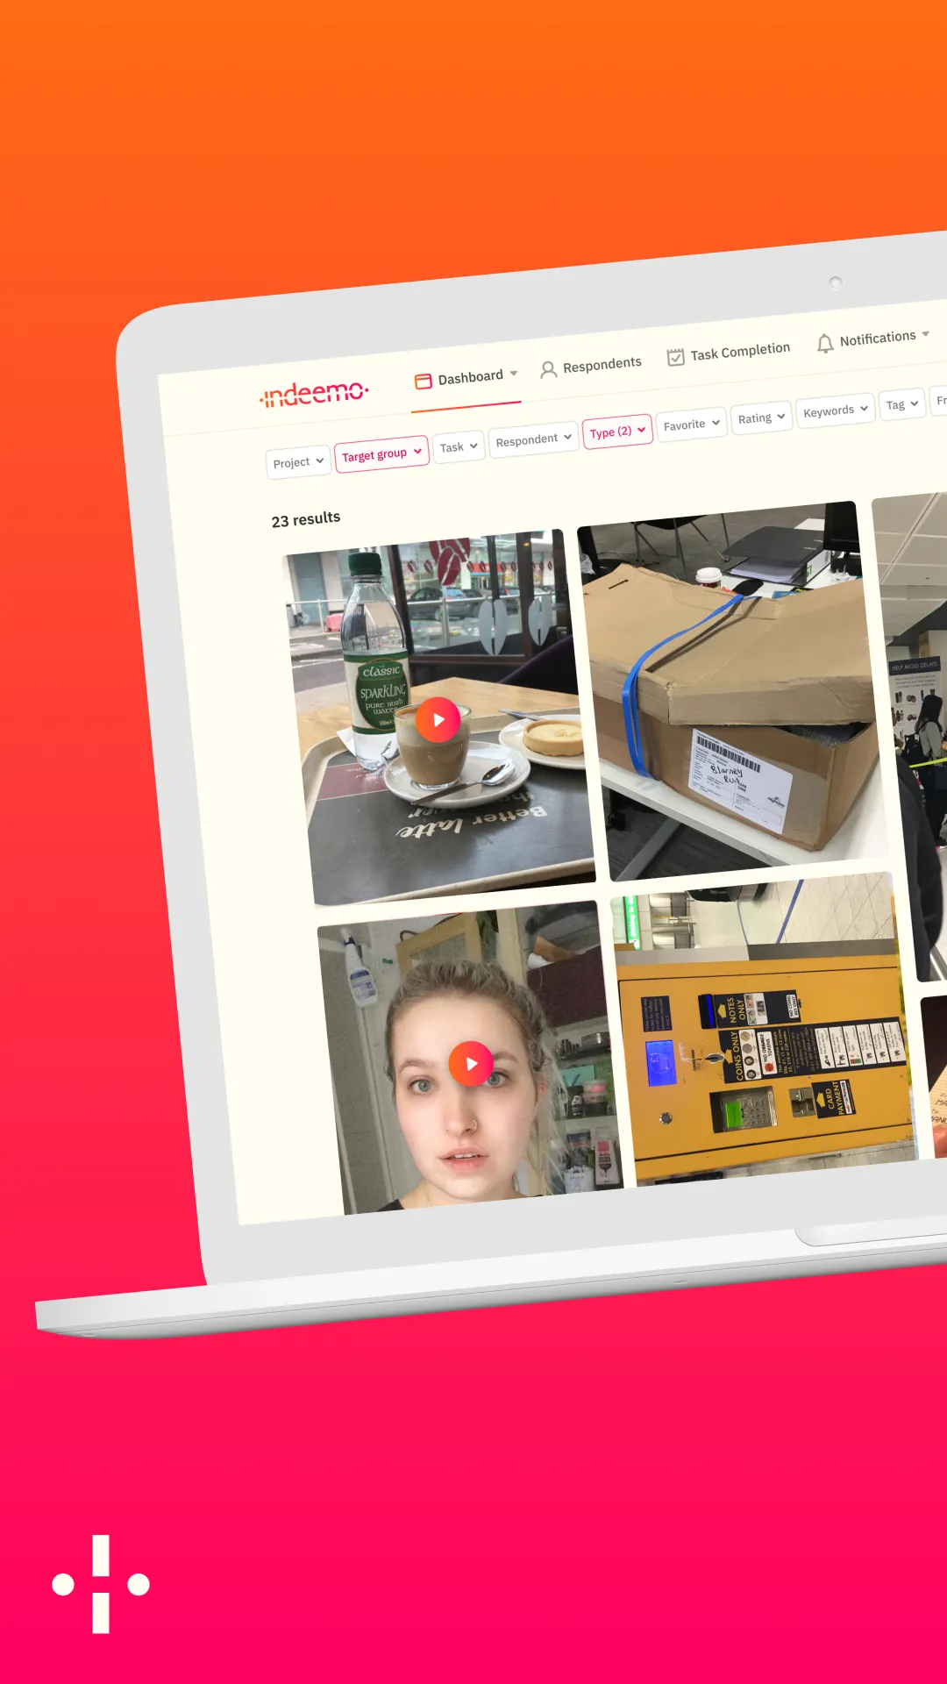Expand the Task filter dropdown
947x1684 pixels.
coord(459,446)
